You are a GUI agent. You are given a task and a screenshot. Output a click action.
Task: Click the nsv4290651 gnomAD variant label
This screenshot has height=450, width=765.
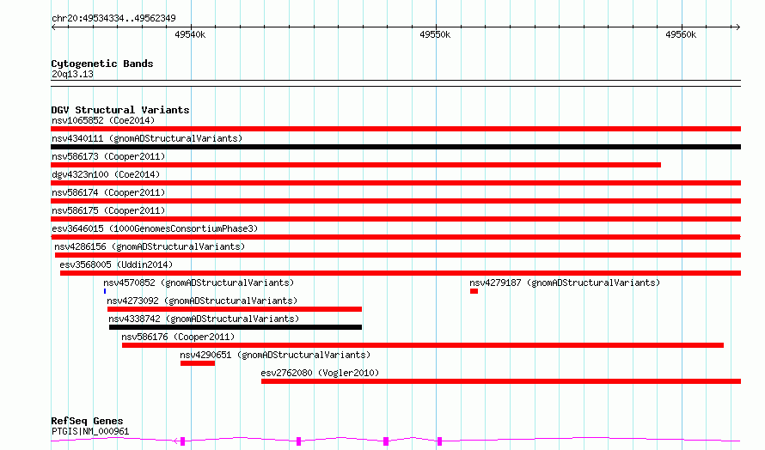pyautogui.click(x=275, y=355)
